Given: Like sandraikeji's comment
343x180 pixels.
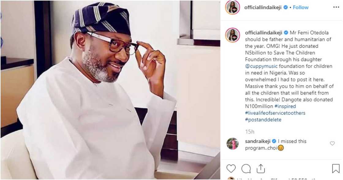Looking at the screenshot, I should (x=332, y=143).
